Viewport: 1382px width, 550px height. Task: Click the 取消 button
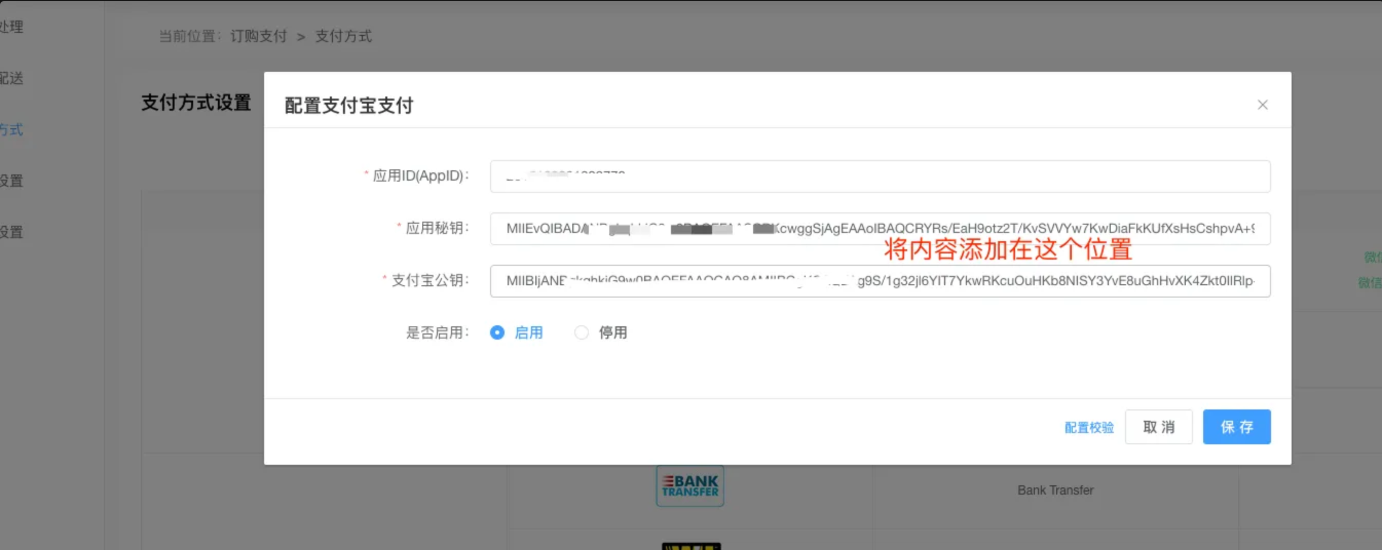coord(1159,427)
